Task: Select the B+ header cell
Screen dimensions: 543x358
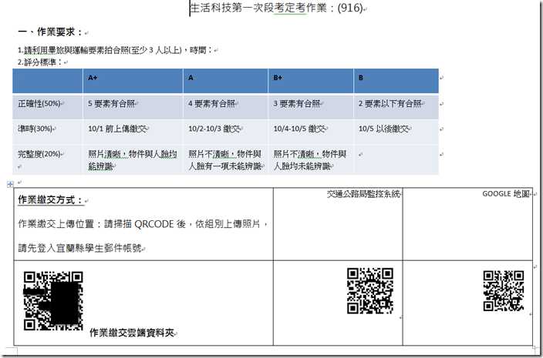Action: pos(311,81)
